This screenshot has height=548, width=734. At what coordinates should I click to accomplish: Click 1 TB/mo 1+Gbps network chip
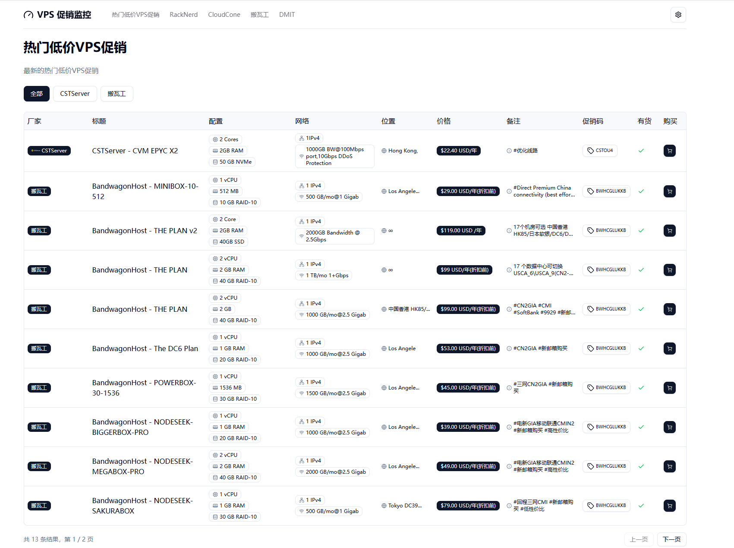(x=324, y=276)
